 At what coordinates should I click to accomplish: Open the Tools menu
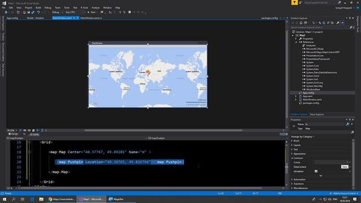click(67, 7)
